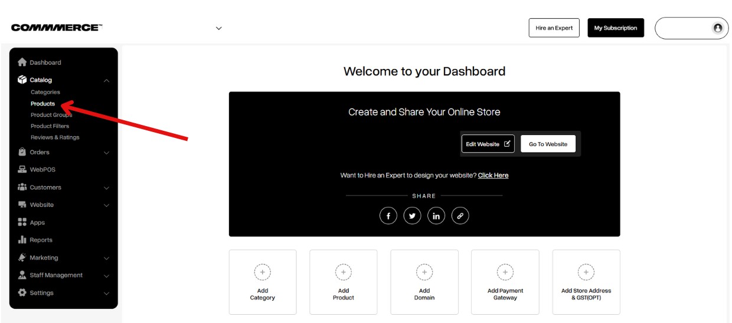732x323 pixels.
Task: Open the Add Domain card label
Action: click(424, 294)
